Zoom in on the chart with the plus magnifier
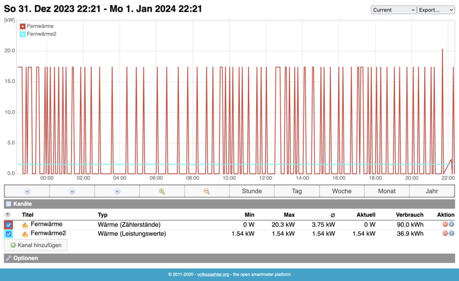Screen dimensions: 459x281 [x=162, y=191]
